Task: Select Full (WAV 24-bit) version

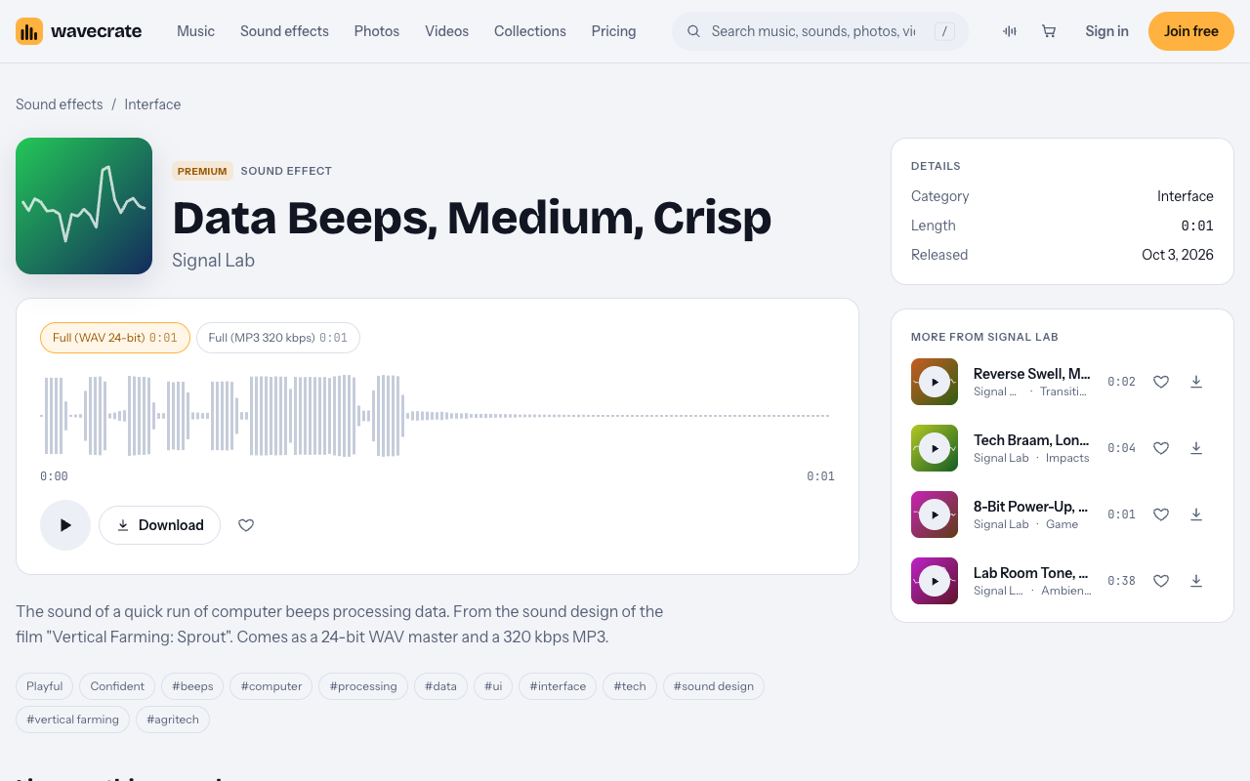Action: pyautogui.click(x=115, y=338)
